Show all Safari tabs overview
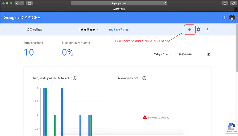 233,3
